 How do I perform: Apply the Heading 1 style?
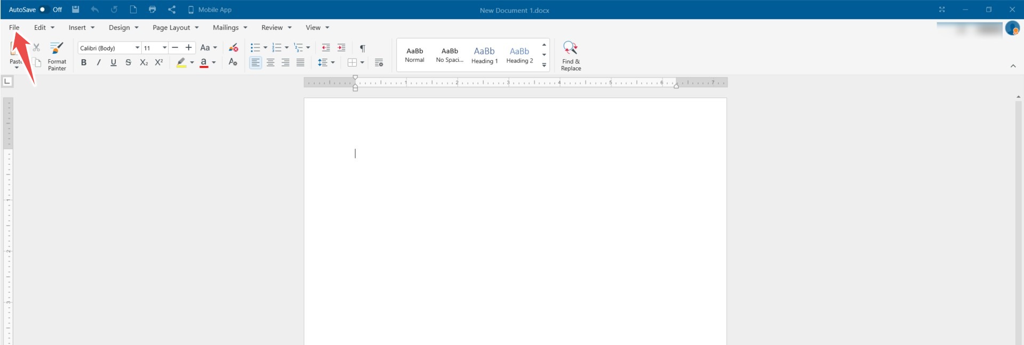(484, 55)
